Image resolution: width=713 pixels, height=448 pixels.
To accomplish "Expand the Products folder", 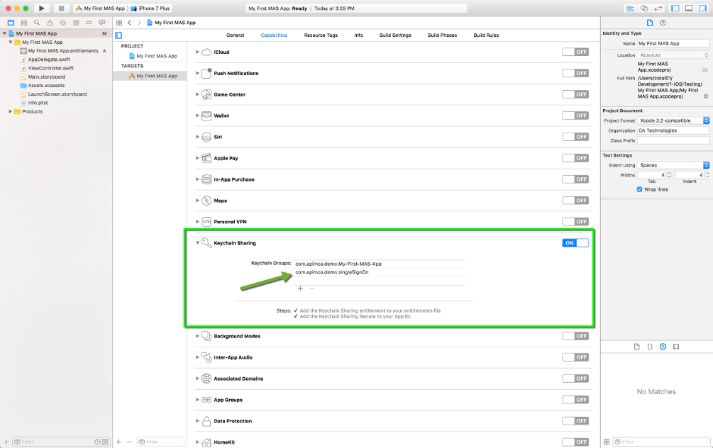I will coord(11,111).
